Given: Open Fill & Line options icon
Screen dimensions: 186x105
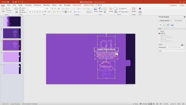Looking at the screenshot, I should coord(160,25).
